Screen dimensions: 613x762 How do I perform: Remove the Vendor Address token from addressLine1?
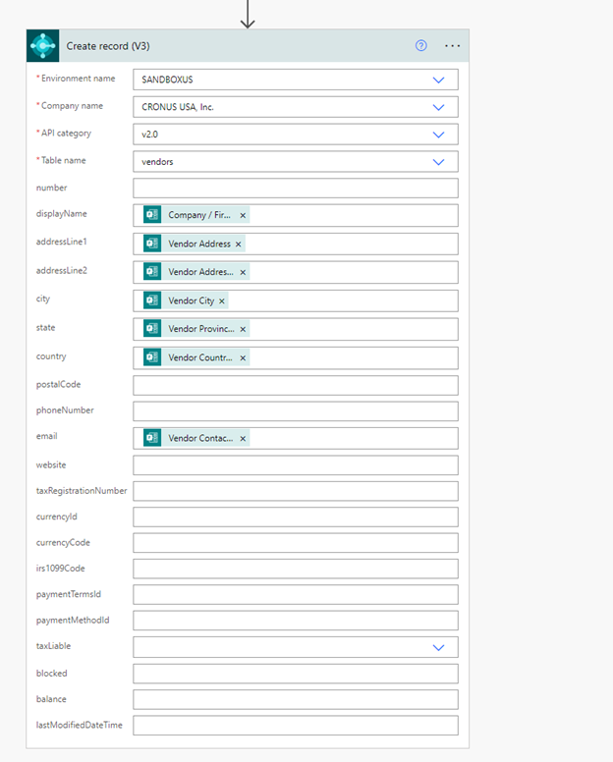point(238,244)
